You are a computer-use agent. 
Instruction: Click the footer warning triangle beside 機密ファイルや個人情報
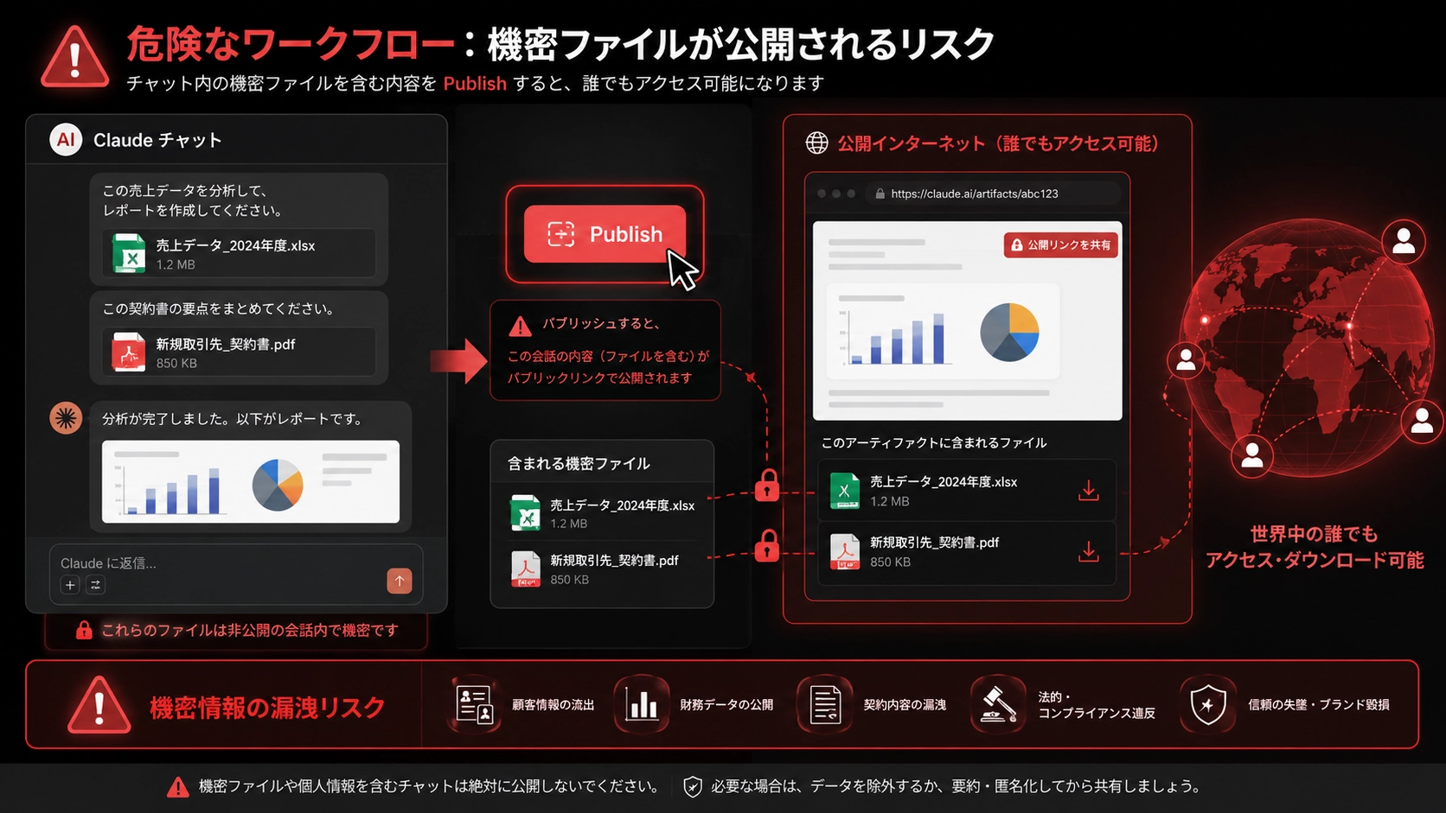click(x=178, y=787)
